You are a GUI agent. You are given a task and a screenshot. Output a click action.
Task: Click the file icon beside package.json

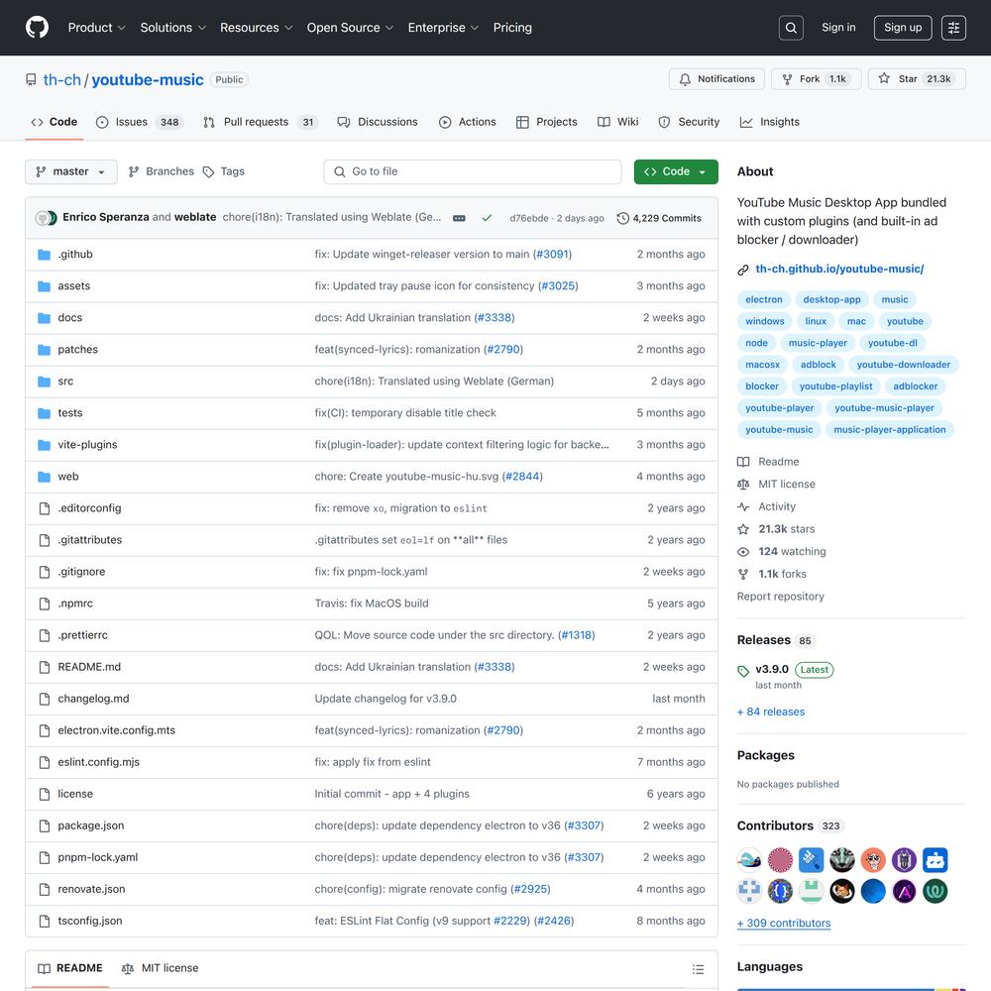coord(45,826)
